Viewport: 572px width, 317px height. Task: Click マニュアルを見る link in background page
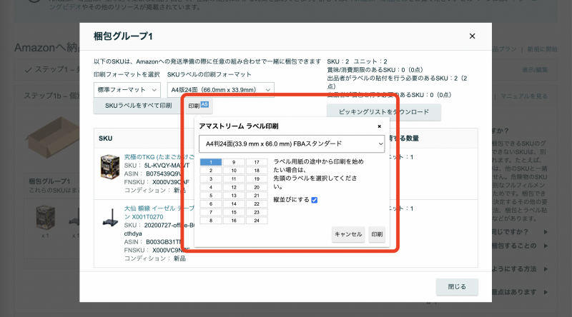tap(524, 96)
